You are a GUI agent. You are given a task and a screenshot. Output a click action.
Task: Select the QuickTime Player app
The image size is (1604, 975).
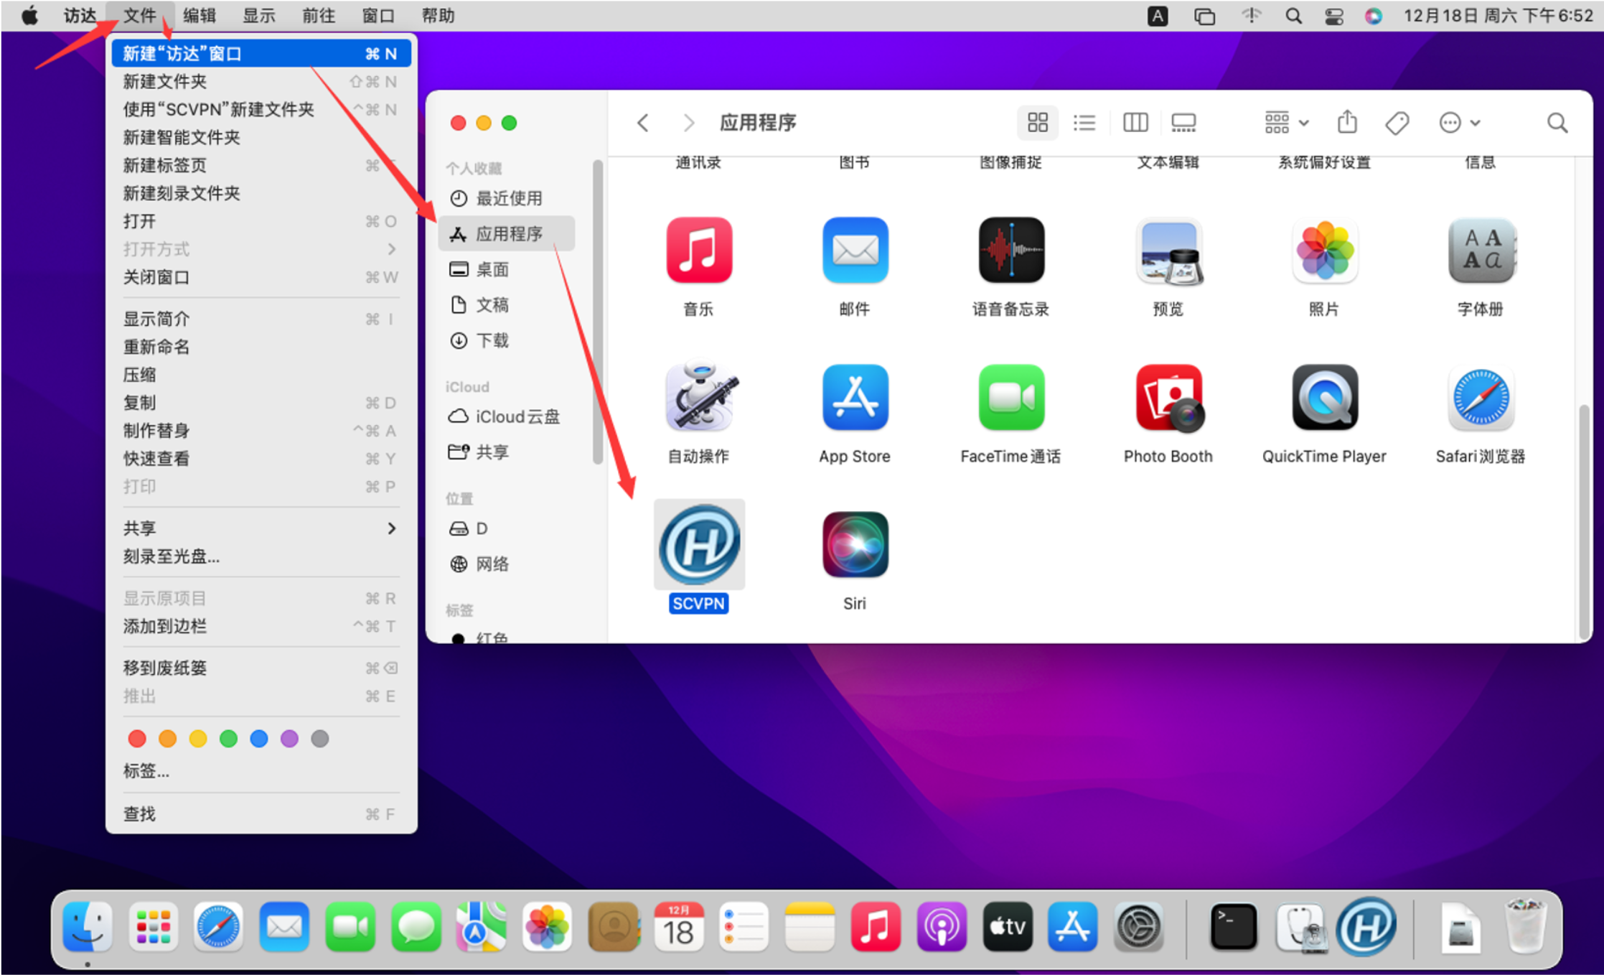tap(1324, 397)
